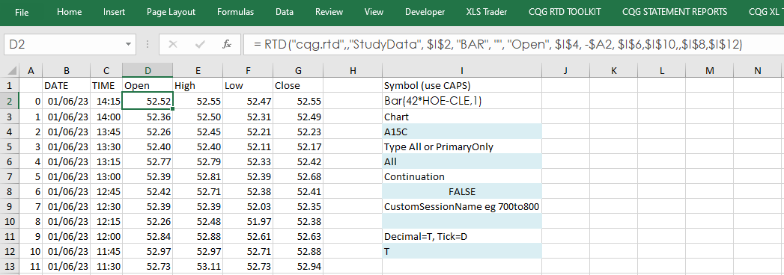Select column I header
The width and height of the screenshot is (784, 275).
[x=461, y=71]
